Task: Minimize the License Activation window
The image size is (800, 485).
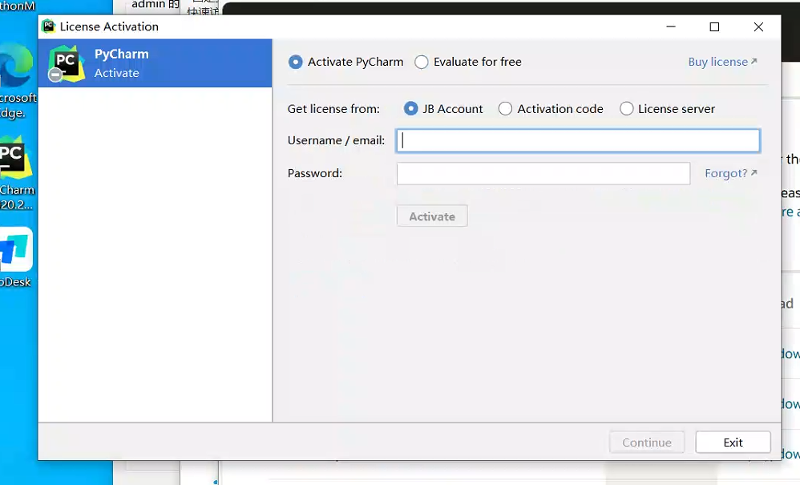Action: coord(671,26)
